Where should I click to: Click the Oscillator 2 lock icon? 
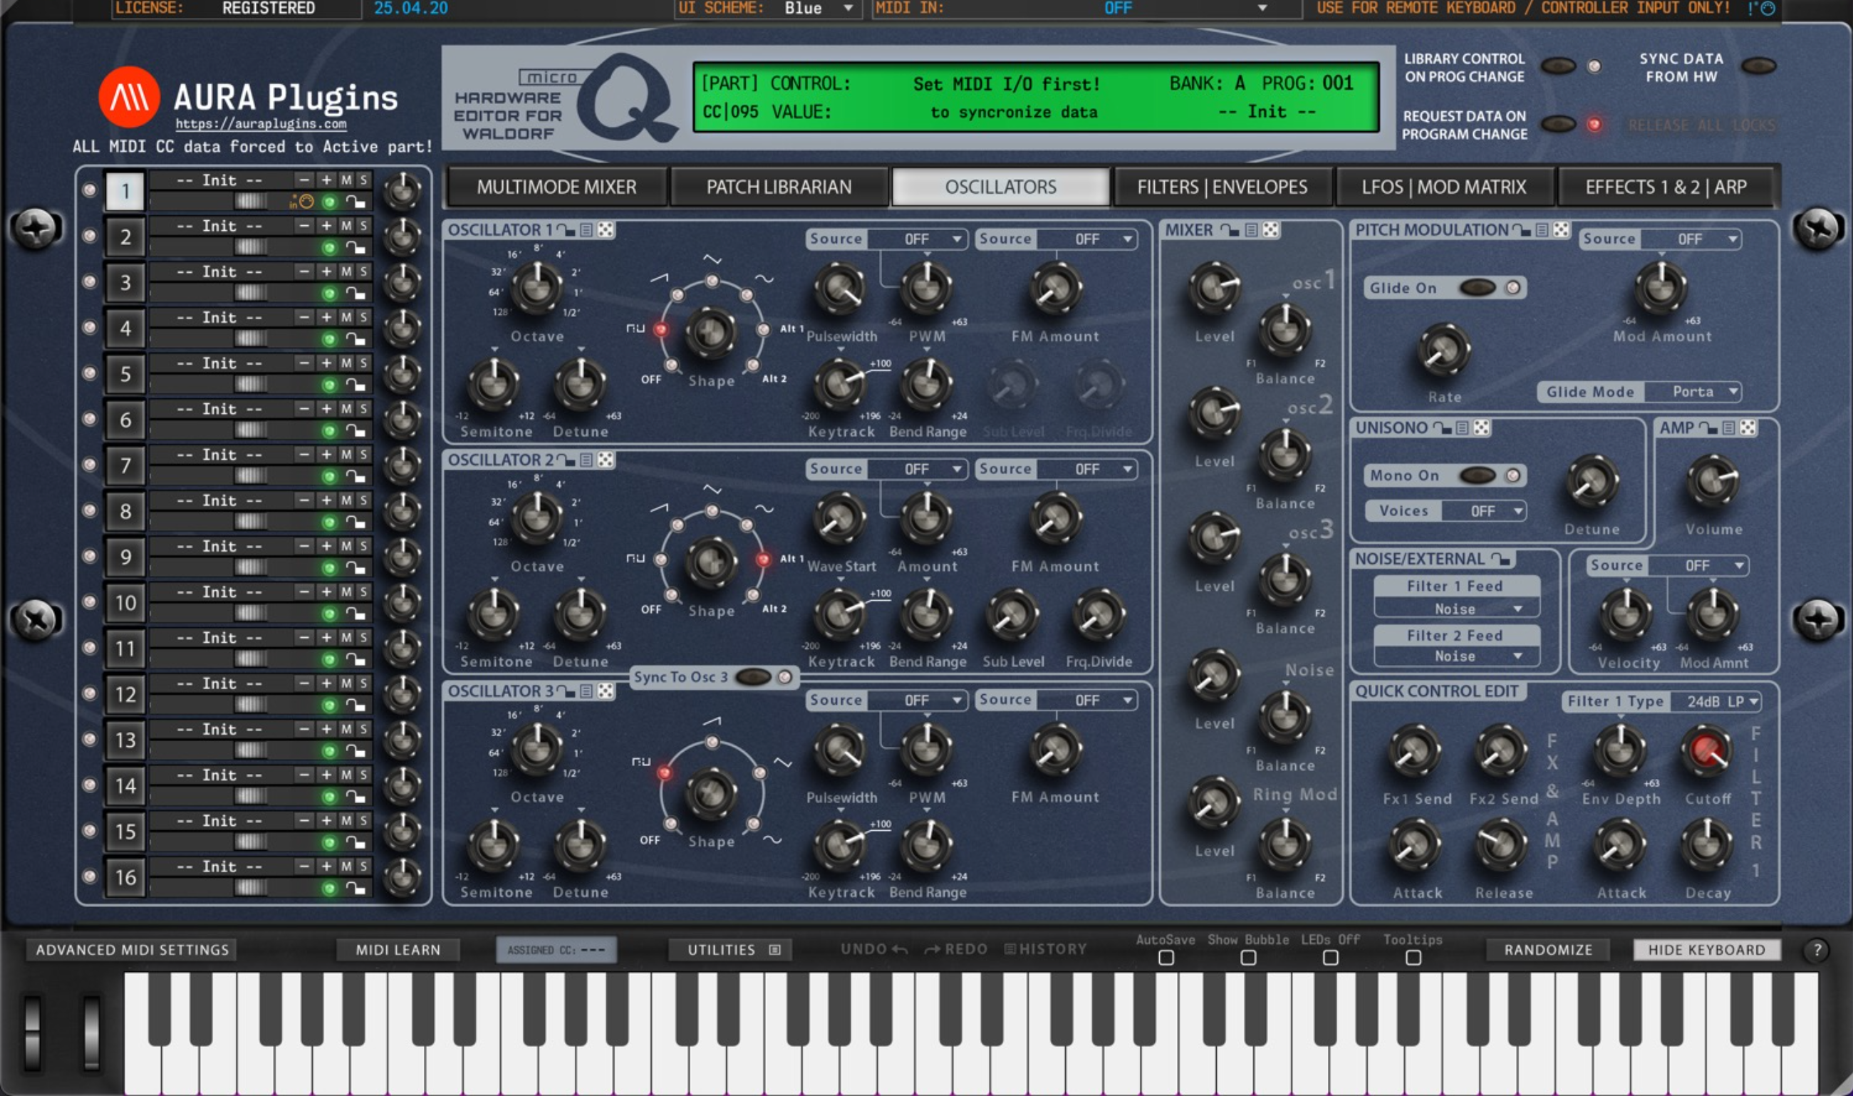pos(566,460)
